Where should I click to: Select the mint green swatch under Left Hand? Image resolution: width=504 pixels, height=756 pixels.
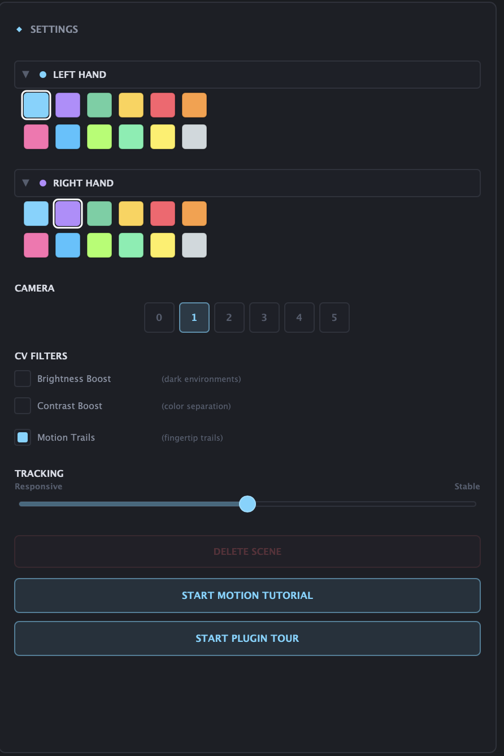131,137
